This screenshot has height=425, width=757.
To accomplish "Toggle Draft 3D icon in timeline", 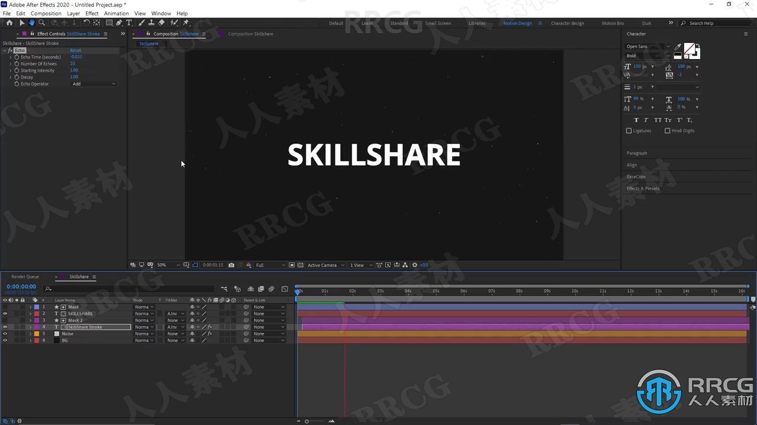I will [238, 289].
